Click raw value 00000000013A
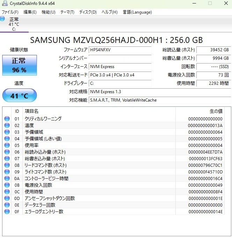Image resolution: width=232 pixels, height=238 pixels. (205, 126)
